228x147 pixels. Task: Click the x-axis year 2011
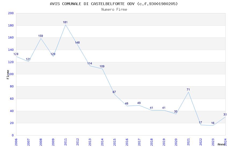click(65, 142)
